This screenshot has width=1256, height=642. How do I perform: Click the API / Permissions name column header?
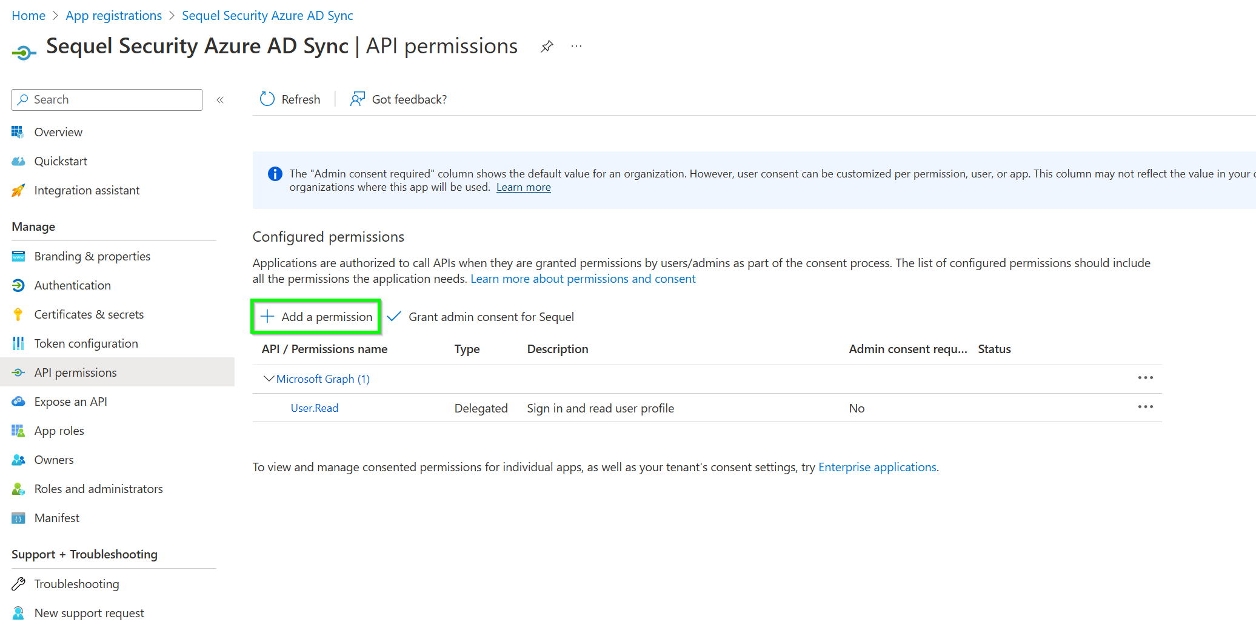point(324,349)
